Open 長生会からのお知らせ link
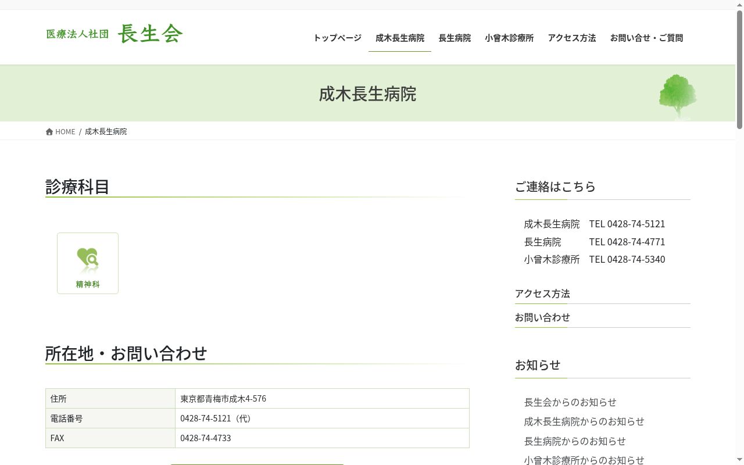Screen dimensions: 744x465 point(570,402)
